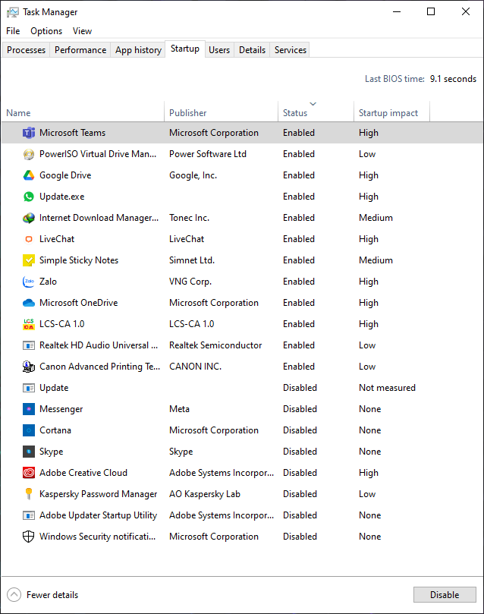This screenshot has width=484, height=614.
Task: Click Medium impact for Simple Sticky Notes
Action: coord(376,260)
